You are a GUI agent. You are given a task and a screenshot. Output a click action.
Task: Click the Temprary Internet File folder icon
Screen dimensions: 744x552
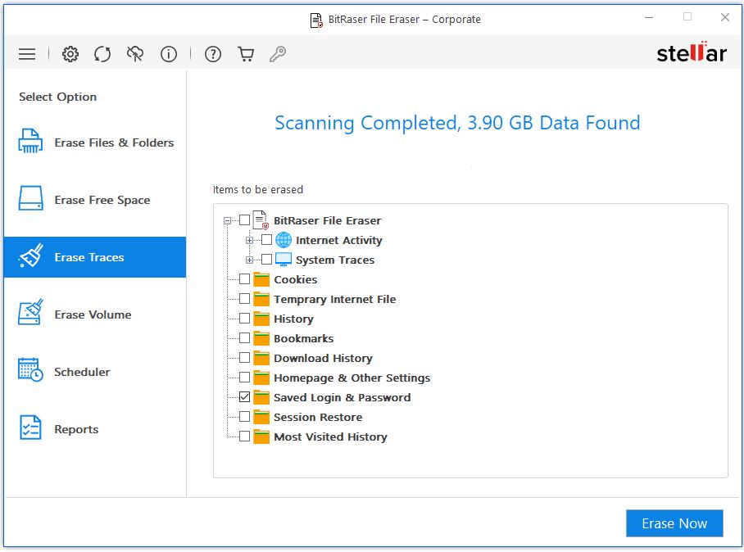coord(261,299)
